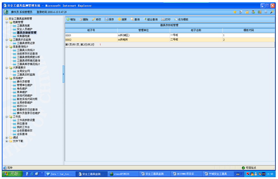This screenshot has height=179, width=278.
Task: Click the 修改 (edit) pencil button
Action: [97, 19]
